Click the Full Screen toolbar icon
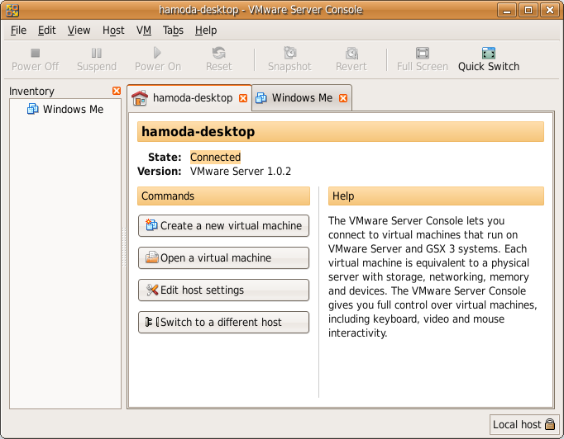Image resolution: width=564 pixels, height=439 pixels. pyautogui.click(x=422, y=53)
